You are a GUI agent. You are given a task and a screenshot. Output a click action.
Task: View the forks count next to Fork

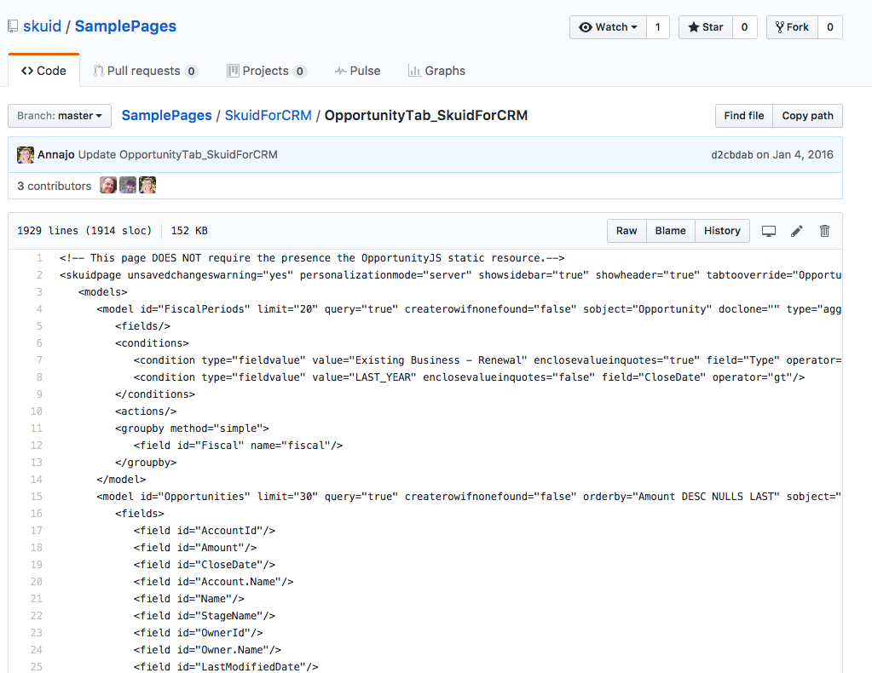coord(830,27)
